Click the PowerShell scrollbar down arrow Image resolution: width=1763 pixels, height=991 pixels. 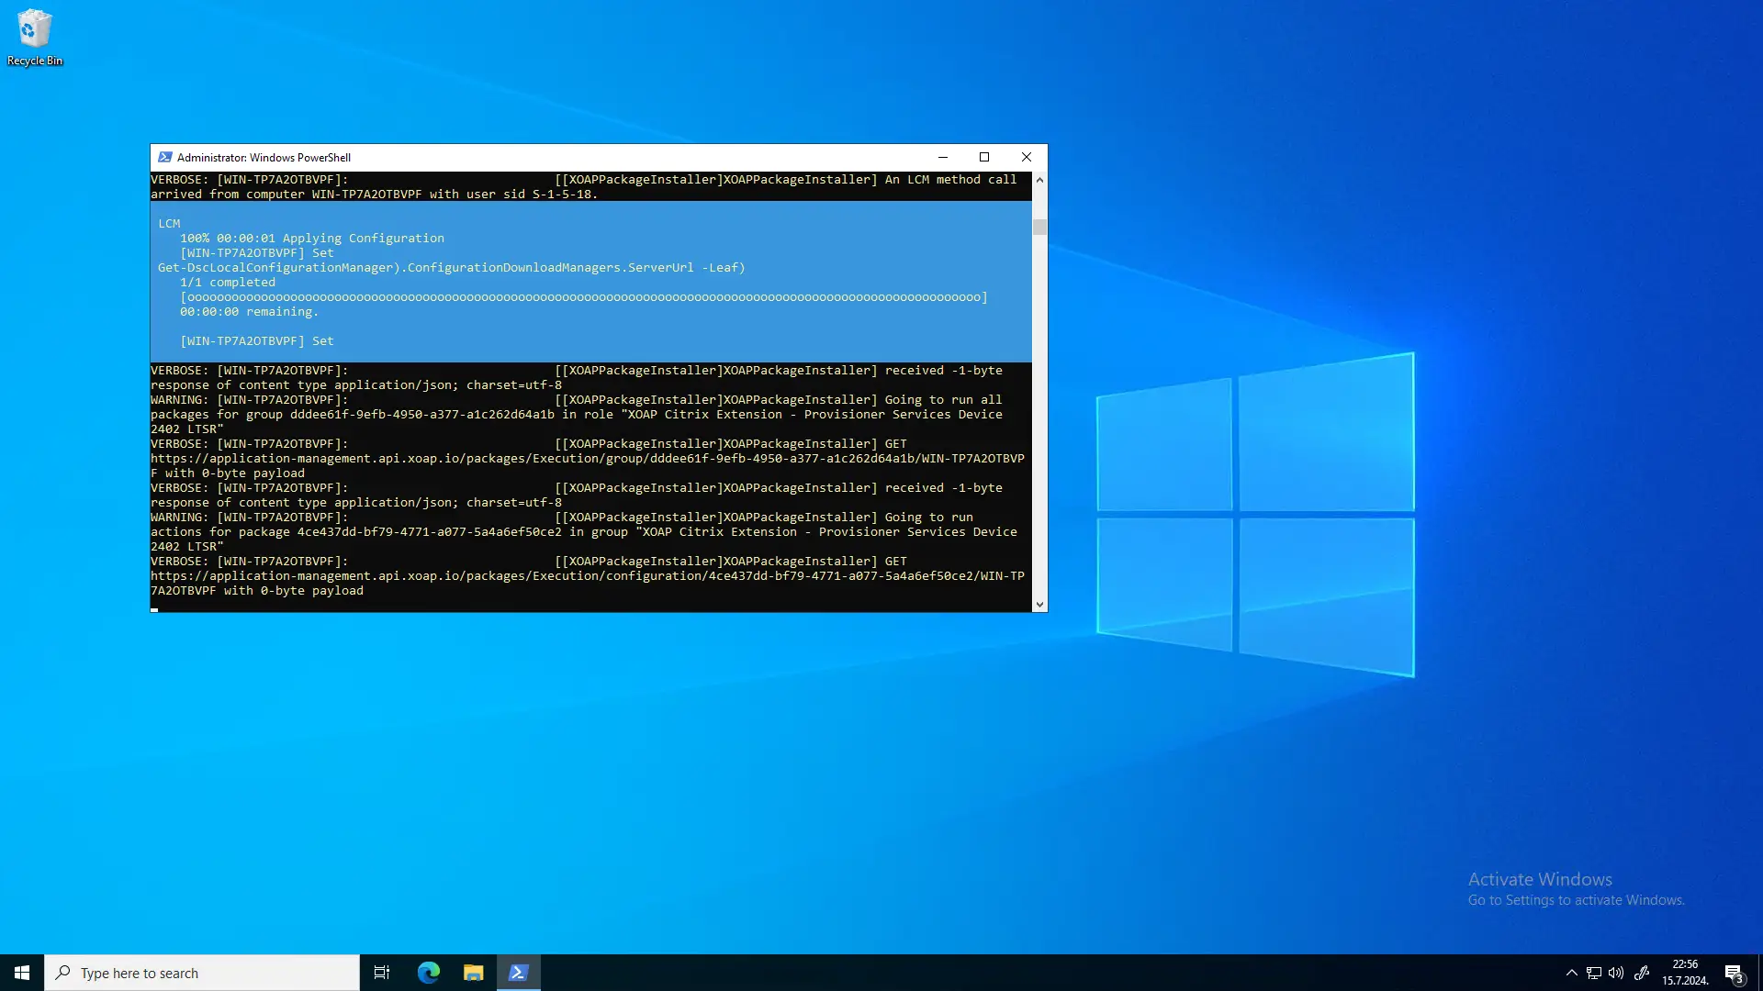point(1039,605)
